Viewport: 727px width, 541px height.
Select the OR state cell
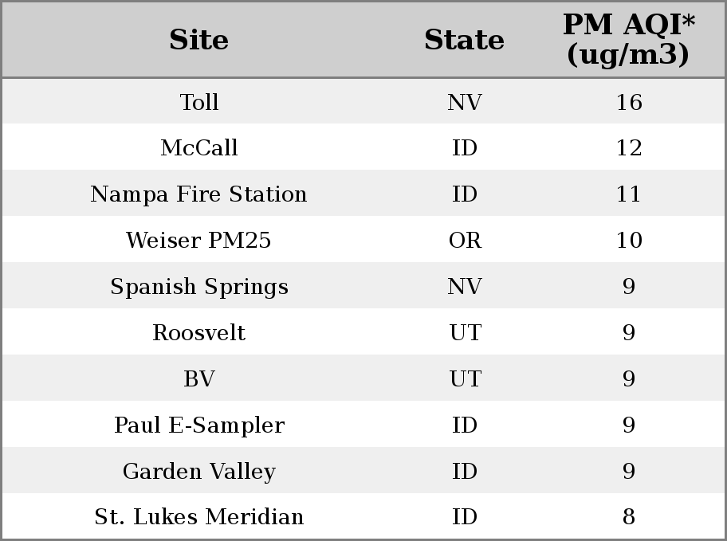tap(465, 240)
